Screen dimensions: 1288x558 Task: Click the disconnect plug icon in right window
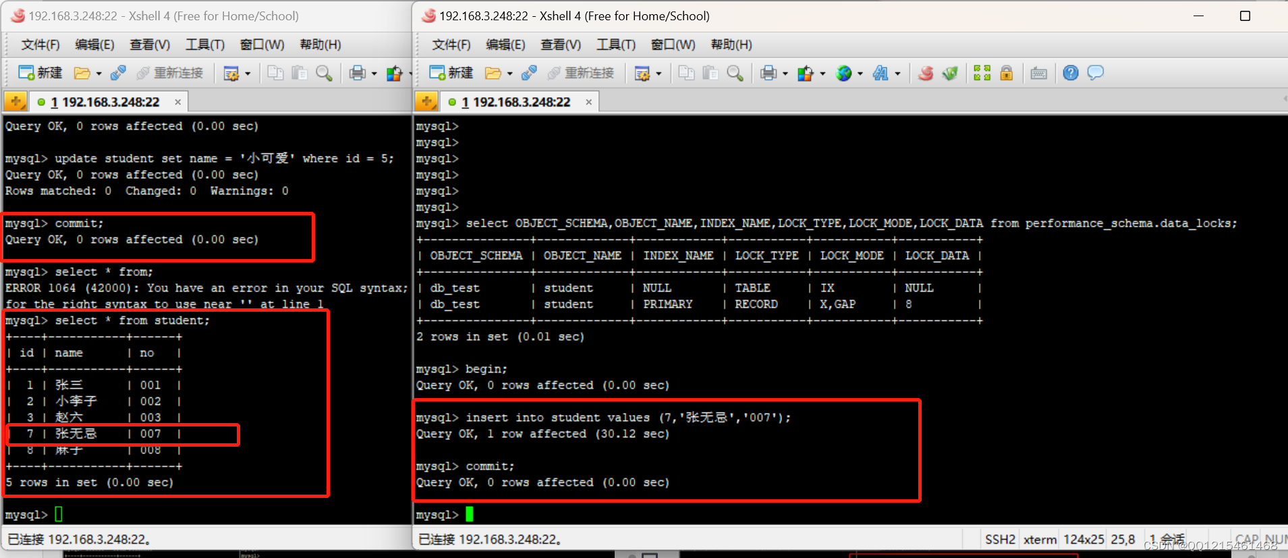529,73
